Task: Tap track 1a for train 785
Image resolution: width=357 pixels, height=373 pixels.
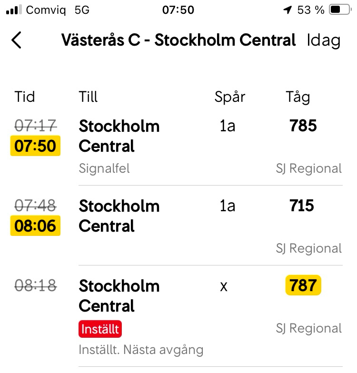Action: pos(228,126)
